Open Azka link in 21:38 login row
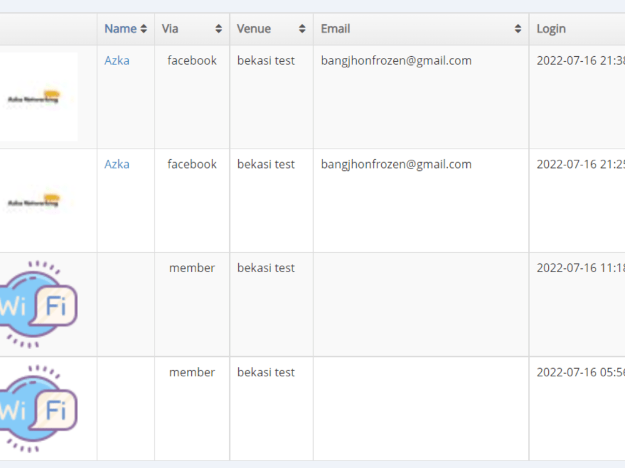 click(x=117, y=61)
